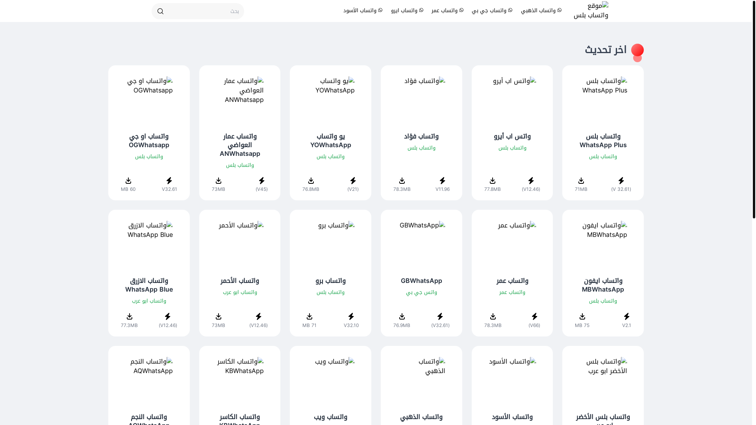Open واتساب ويب card title
The image size is (756, 425).
point(330,417)
